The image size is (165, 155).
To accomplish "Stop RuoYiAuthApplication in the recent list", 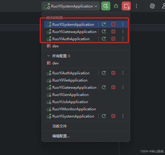I will [113, 39].
